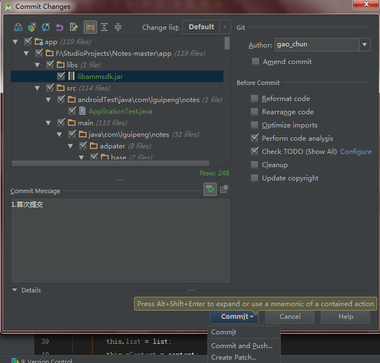The height and width of the screenshot is (363, 380).
Task: Collapse the app root tree node
Action: coord(15,42)
